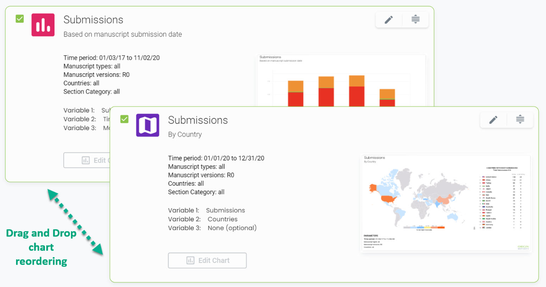Click the Submissions title of the By Country card

pos(198,120)
